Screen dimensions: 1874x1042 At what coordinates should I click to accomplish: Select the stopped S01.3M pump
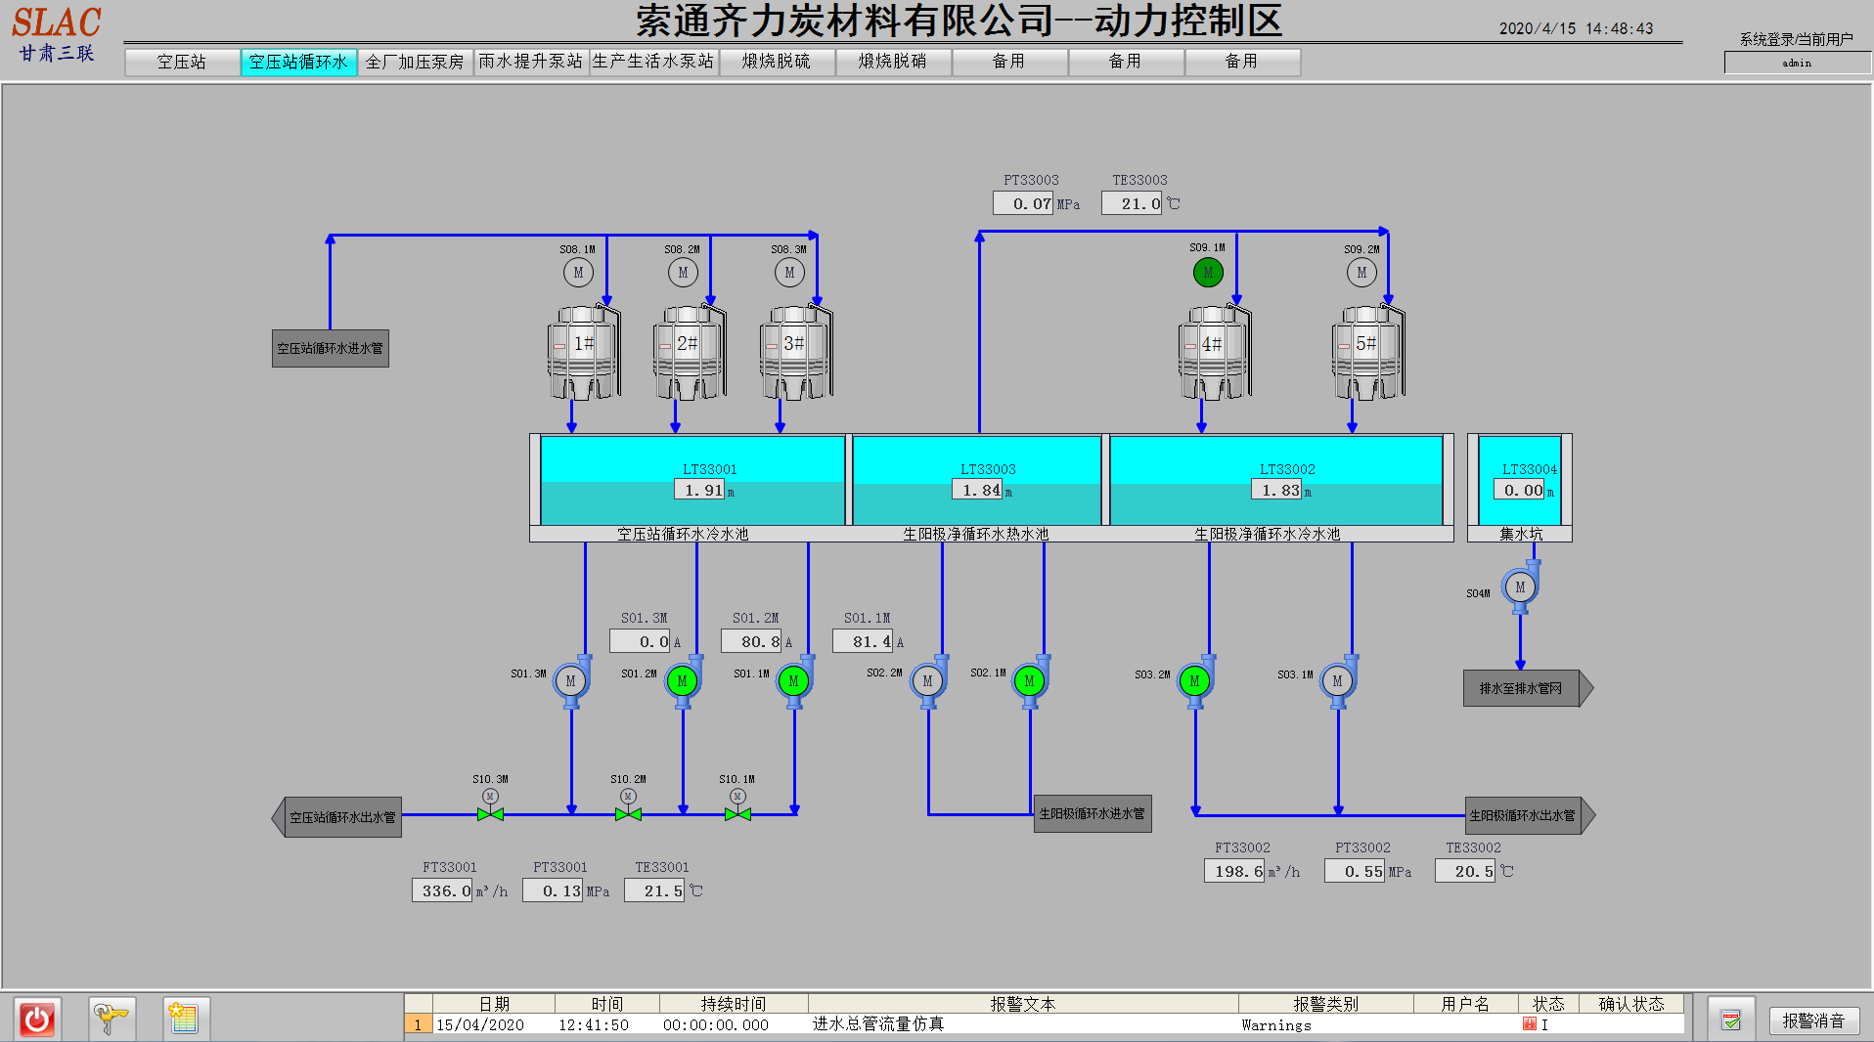point(571,680)
